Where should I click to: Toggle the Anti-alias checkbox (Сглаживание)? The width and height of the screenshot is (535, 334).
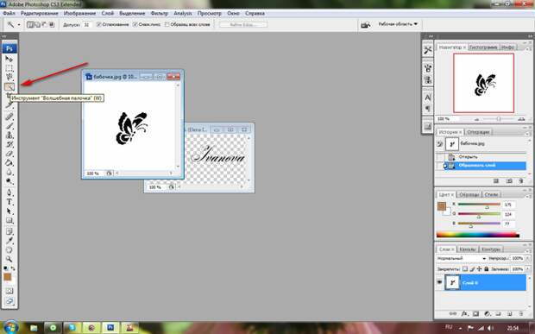point(99,24)
